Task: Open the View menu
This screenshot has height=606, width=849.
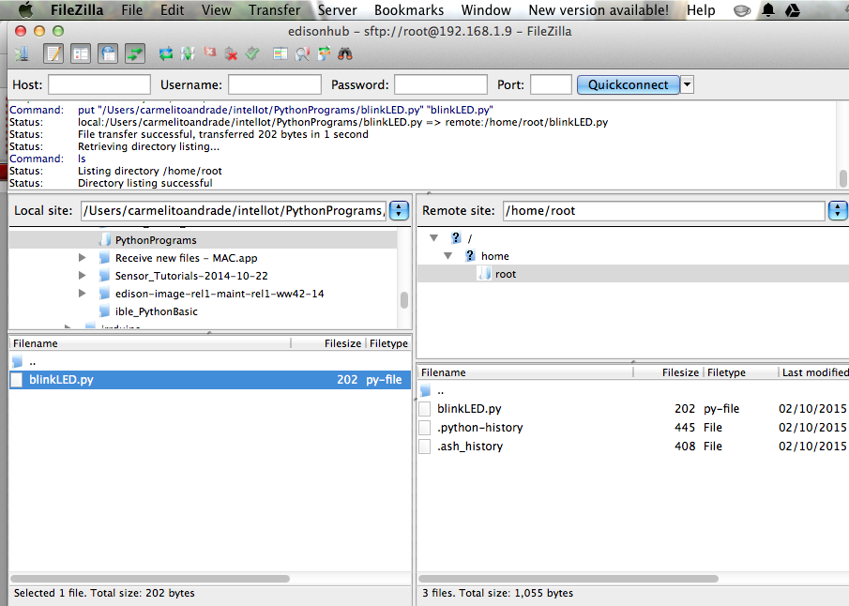Action: (216, 9)
